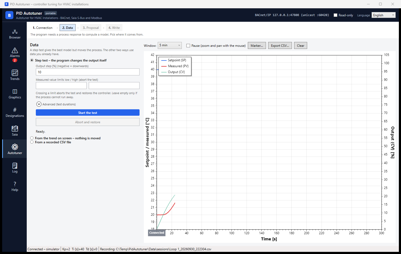Click the red alarm count badge
This screenshot has height=254, width=401.
15,60
